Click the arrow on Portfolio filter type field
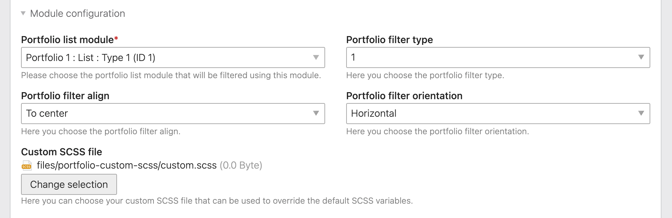The width and height of the screenshot is (672, 218). (x=641, y=57)
